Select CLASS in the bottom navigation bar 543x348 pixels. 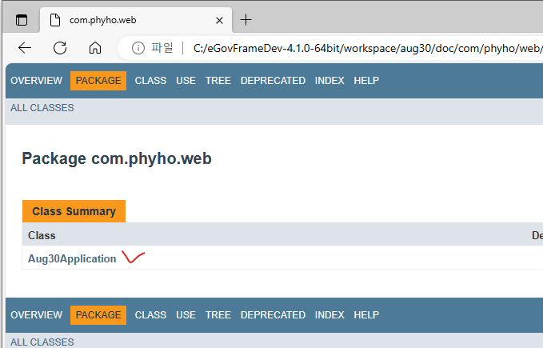[150, 315]
